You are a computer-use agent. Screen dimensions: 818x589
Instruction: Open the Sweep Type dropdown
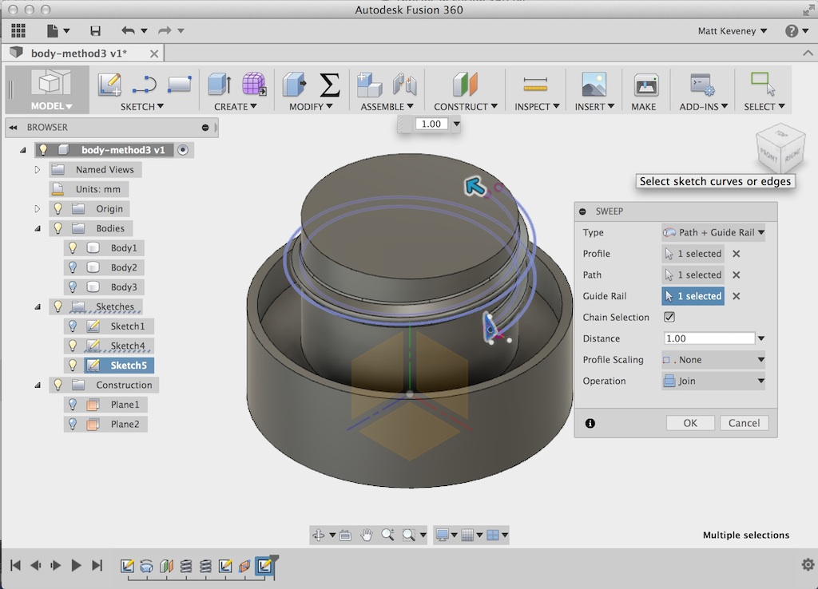pos(713,232)
